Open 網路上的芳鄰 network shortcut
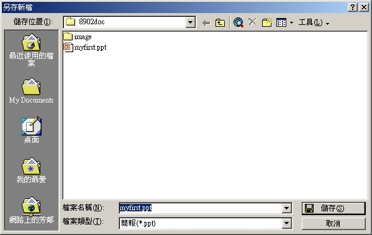The width and height of the screenshot is (372, 235). [31, 210]
